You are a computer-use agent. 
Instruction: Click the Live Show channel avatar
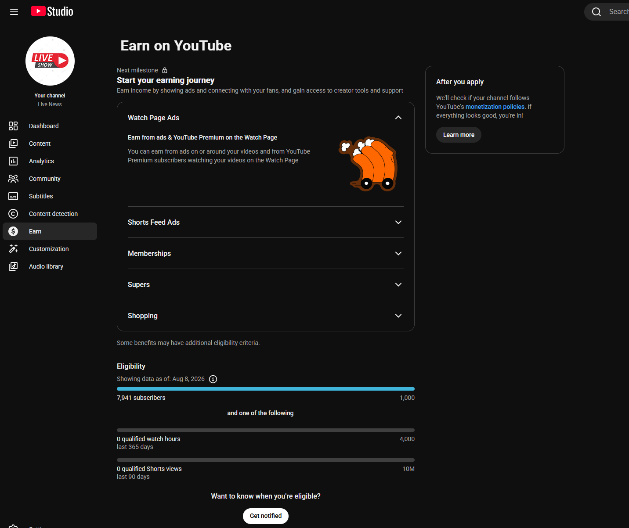50,61
